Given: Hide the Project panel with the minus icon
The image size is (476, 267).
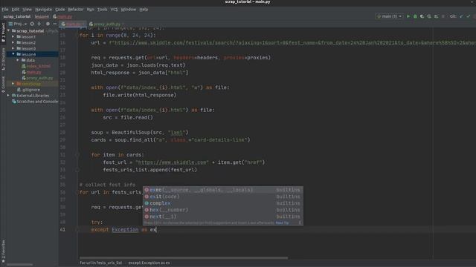Looking at the screenshot, I should [x=54, y=24].
